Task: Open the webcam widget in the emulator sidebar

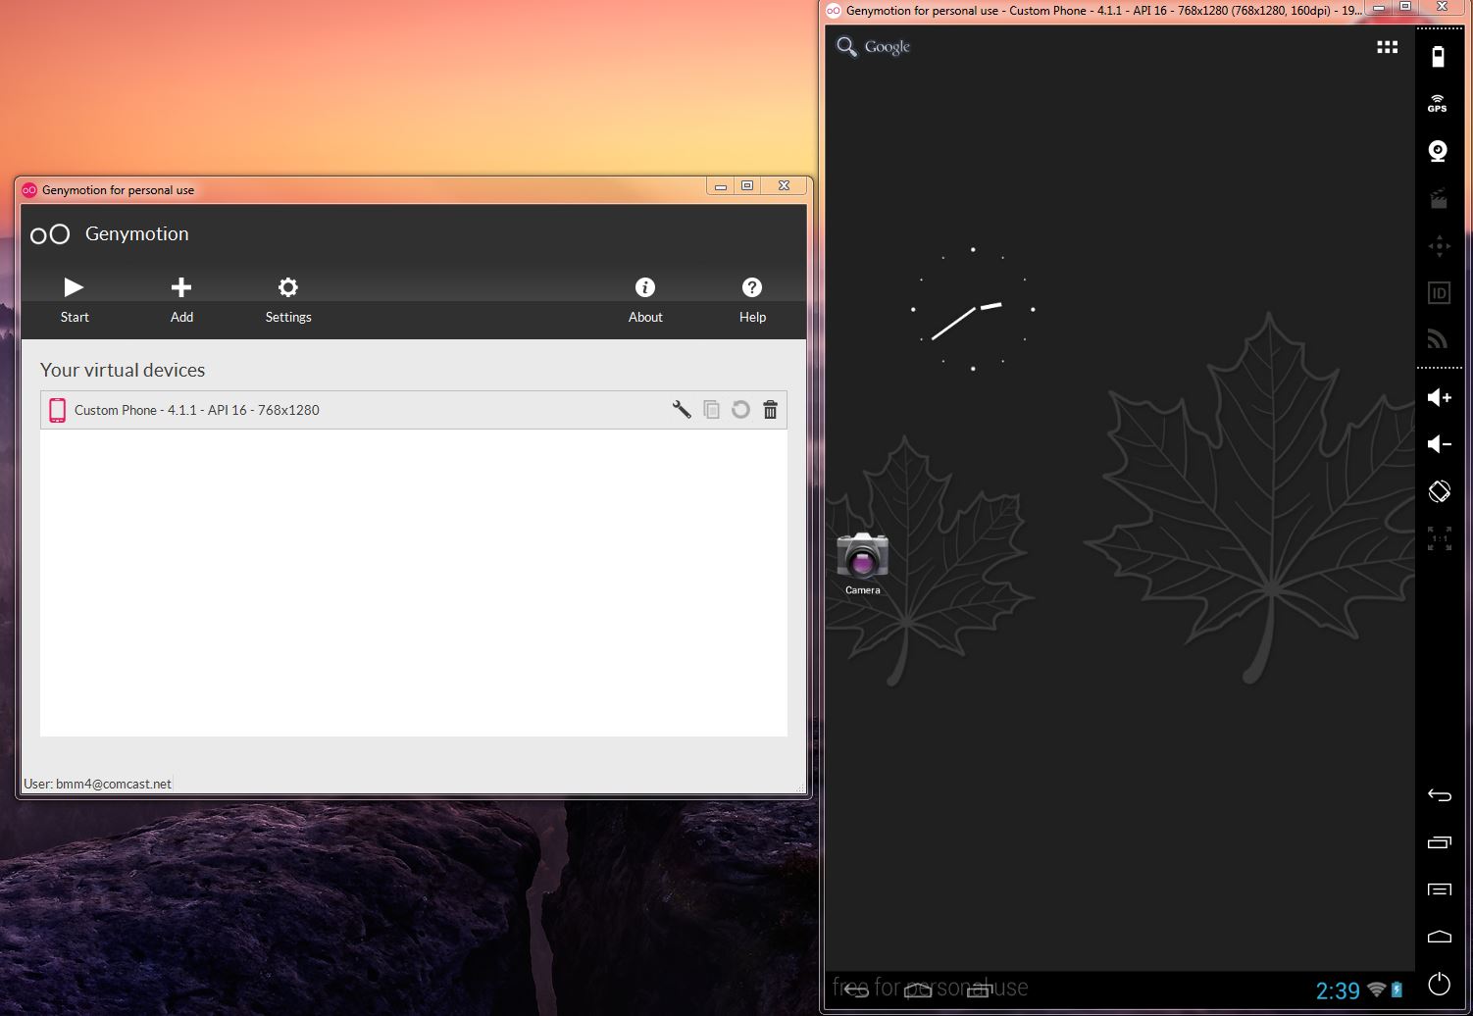Action: (x=1438, y=150)
